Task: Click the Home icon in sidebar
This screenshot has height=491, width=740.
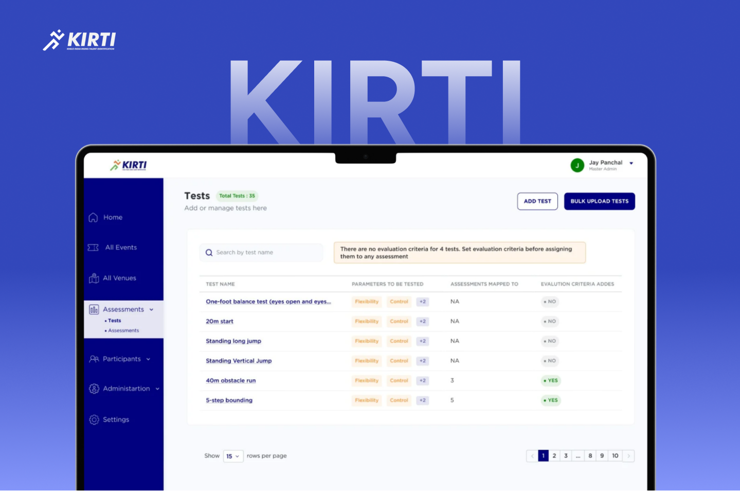Action: coord(93,218)
